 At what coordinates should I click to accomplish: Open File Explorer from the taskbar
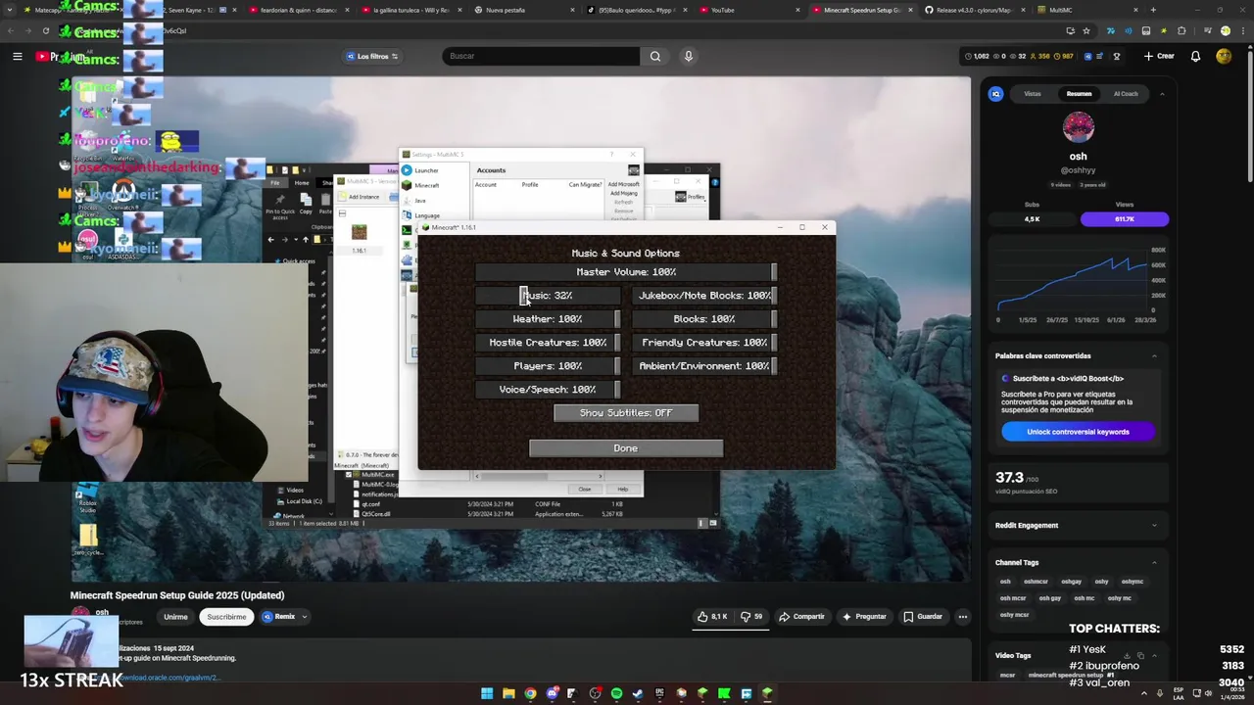click(508, 693)
